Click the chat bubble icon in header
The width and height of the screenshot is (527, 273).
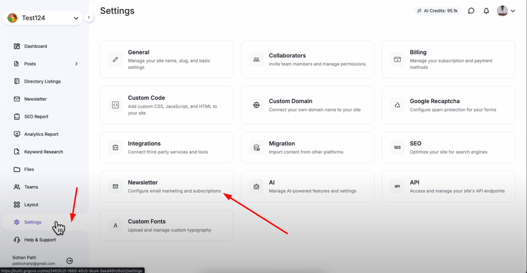(471, 11)
